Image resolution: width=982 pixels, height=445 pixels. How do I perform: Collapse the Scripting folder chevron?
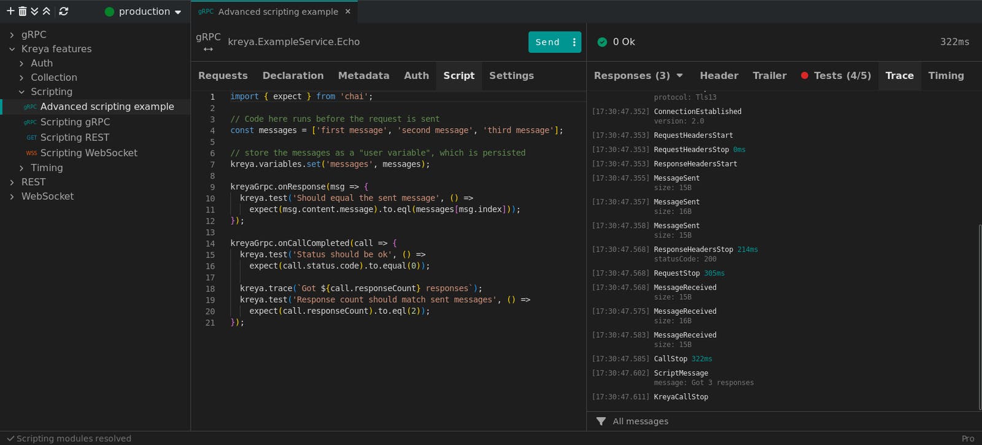coord(21,92)
